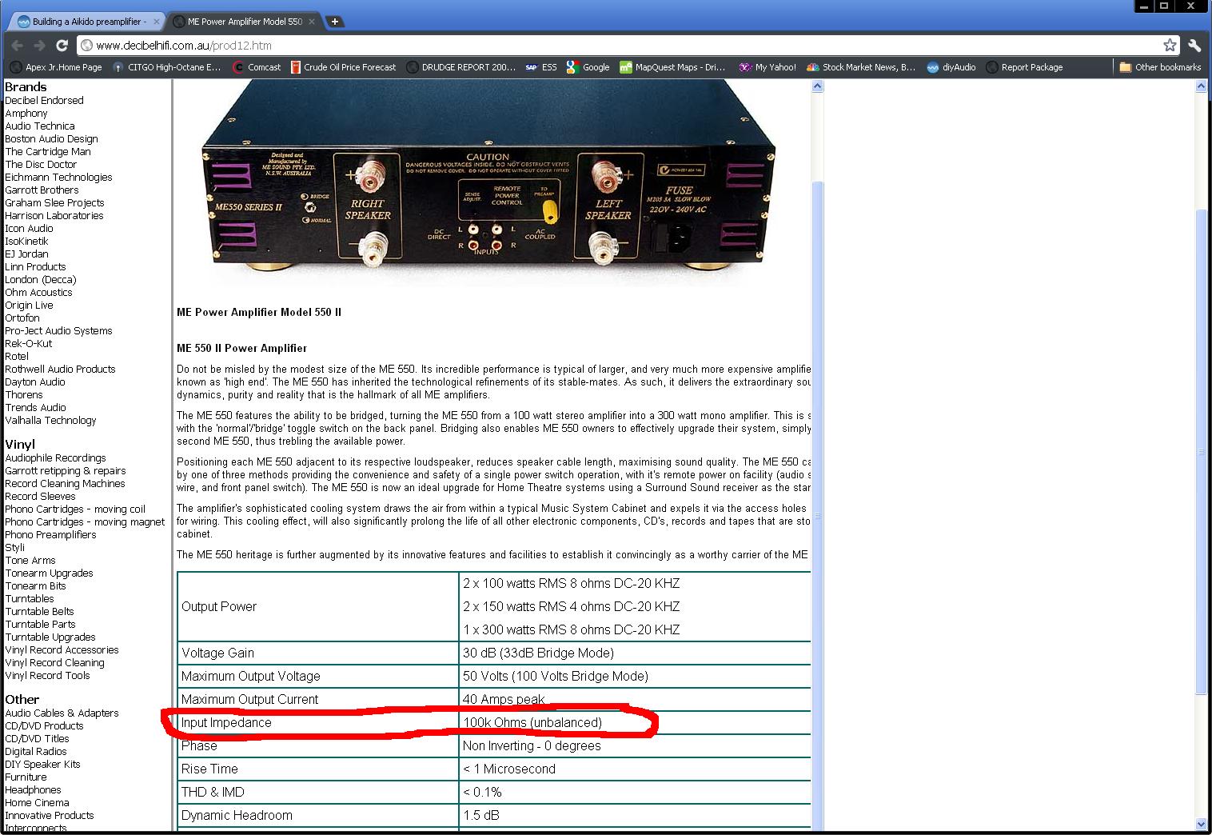Open a new tab with the plus button
This screenshot has height=835, width=1212.
(x=335, y=22)
